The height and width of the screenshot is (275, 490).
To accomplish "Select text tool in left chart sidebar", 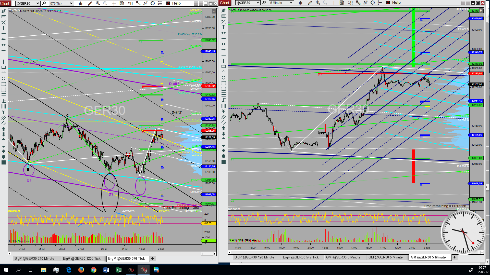I will [x=4, y=28].
